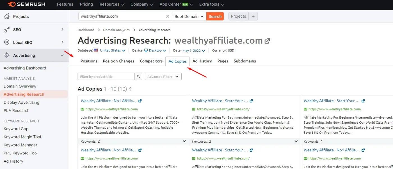Expand the SEO sidebar section
Screen dimensions: 393x169
click(x=62, y=29)
